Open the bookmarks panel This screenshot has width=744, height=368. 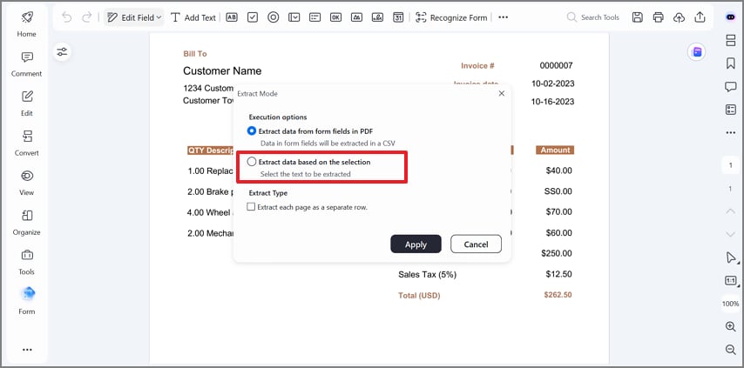click(731, 64)
